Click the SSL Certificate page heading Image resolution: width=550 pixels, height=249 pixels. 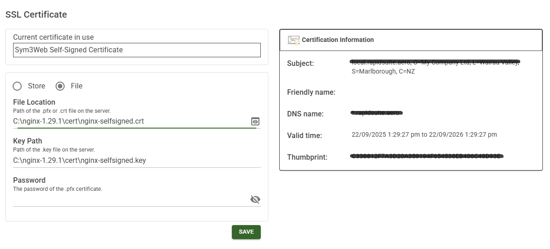tap(36, 14)
